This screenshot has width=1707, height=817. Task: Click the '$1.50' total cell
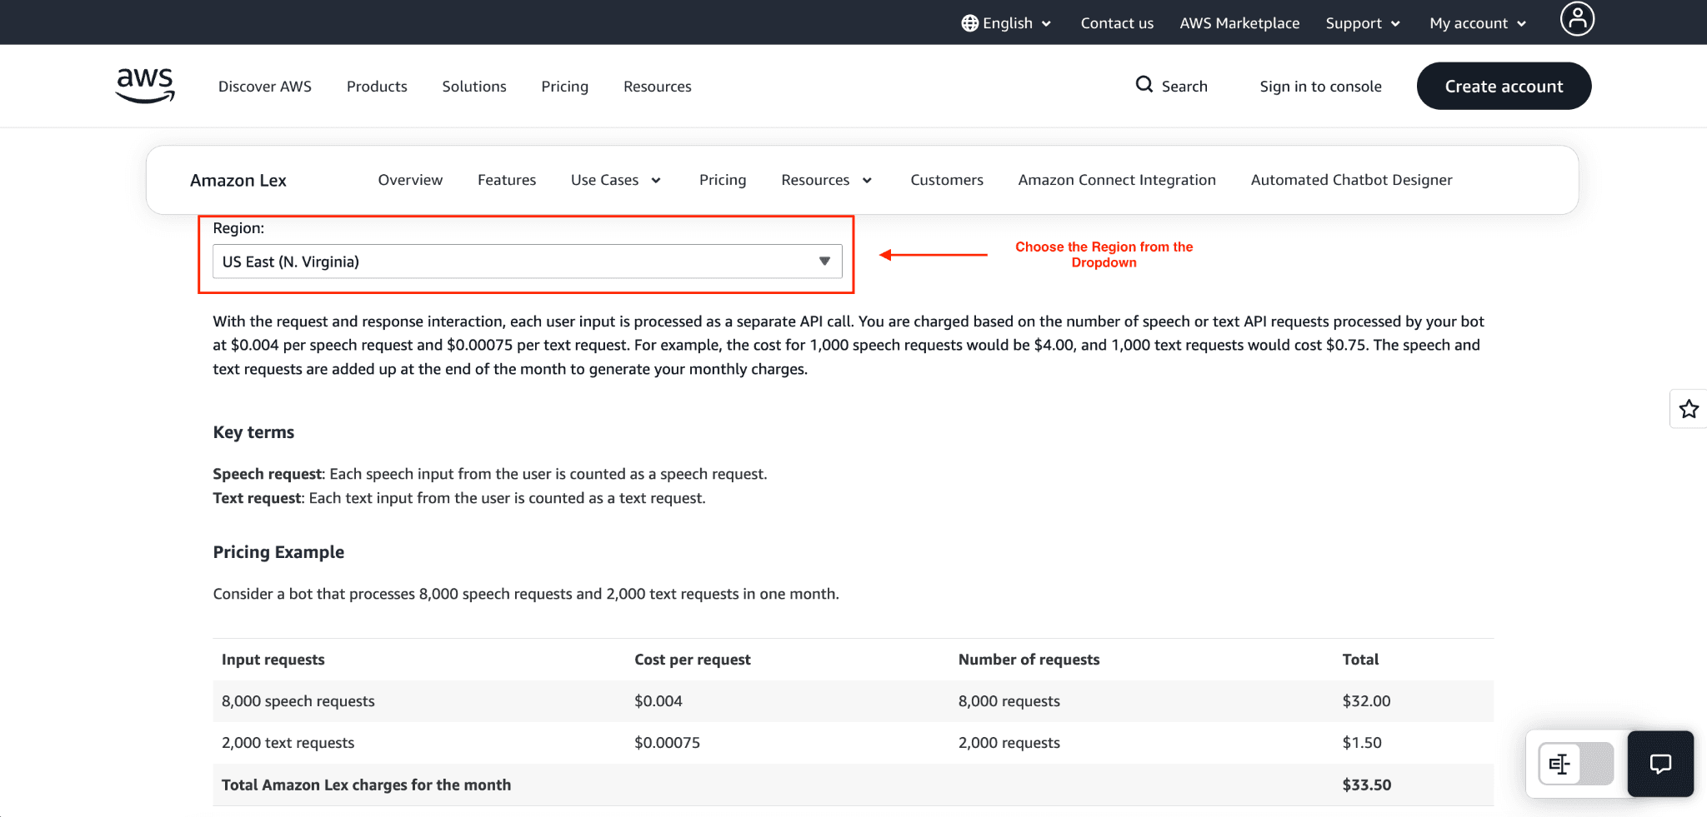[x=1362, y=743]
